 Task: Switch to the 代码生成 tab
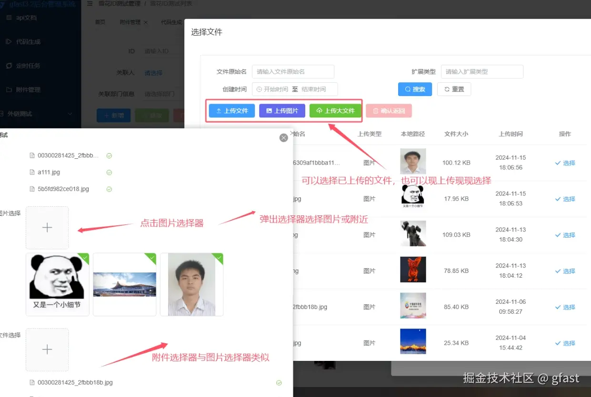coord(171,22)
